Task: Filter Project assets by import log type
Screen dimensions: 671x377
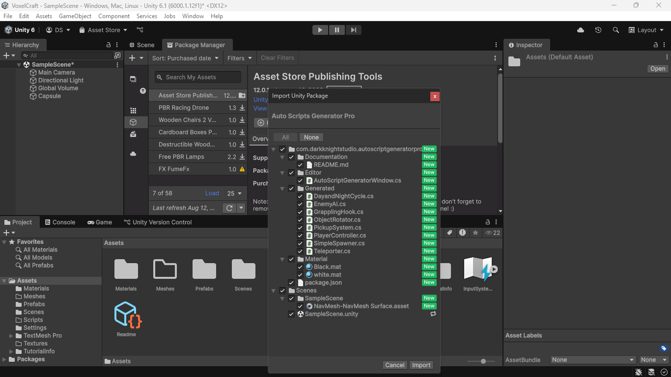Action: (x=462, y=233)
